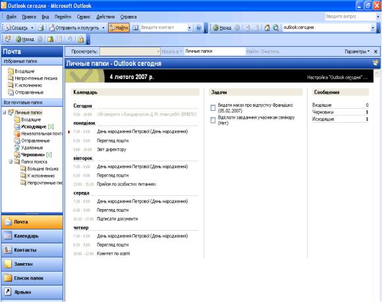
Task: Open the Создать dropdown arrow
Action: pos(32,28)
